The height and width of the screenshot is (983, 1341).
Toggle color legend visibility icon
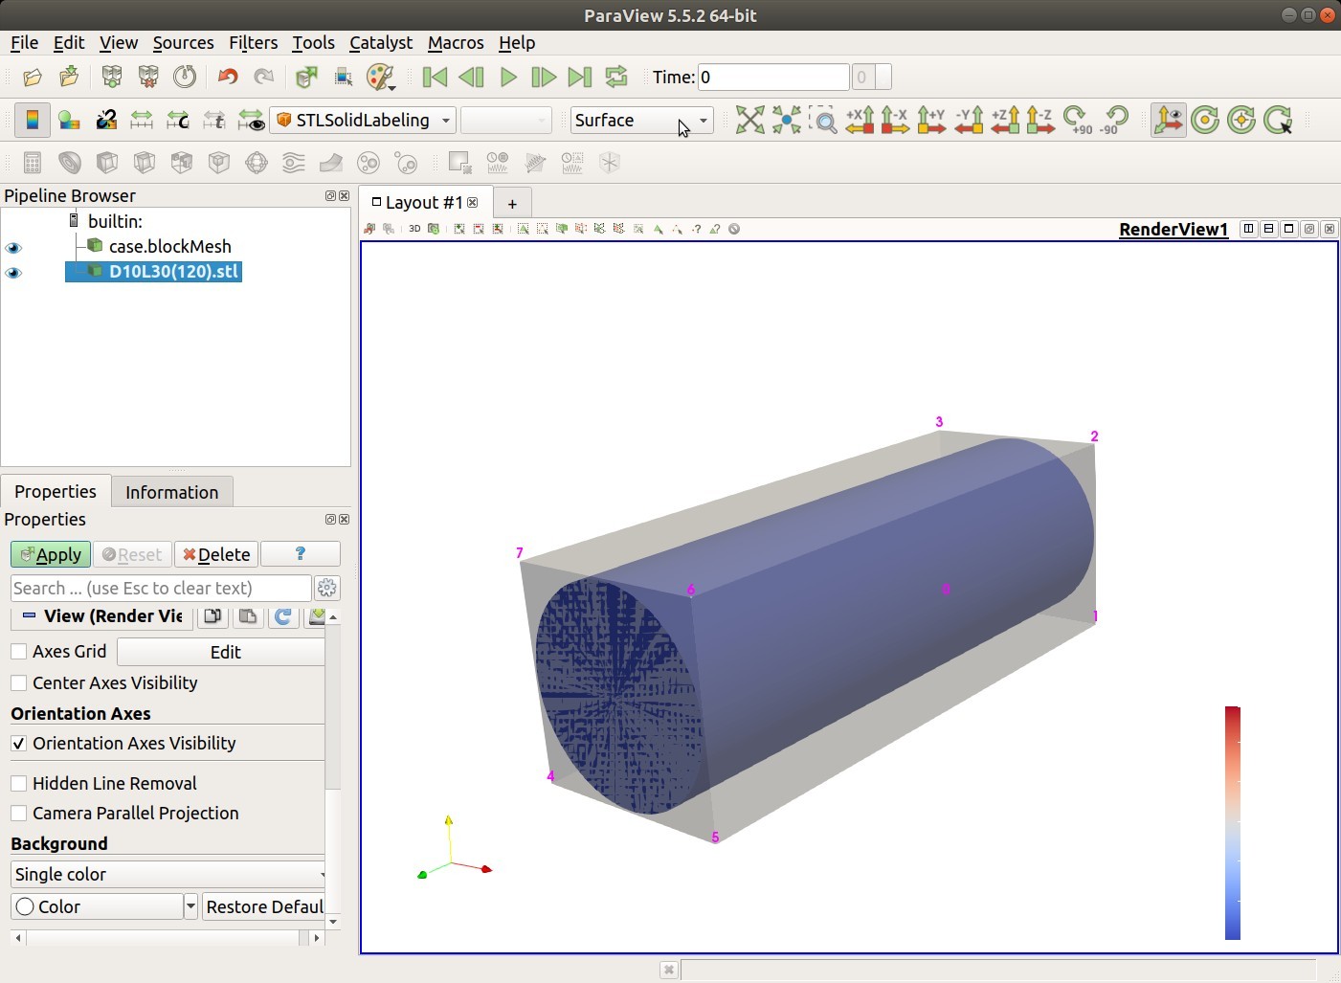tap(33, 120)
